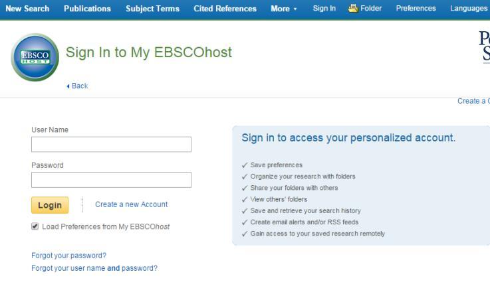Open Cited References menu item
The height and width of the screenshot is (308, 490).
pos(225,9)
